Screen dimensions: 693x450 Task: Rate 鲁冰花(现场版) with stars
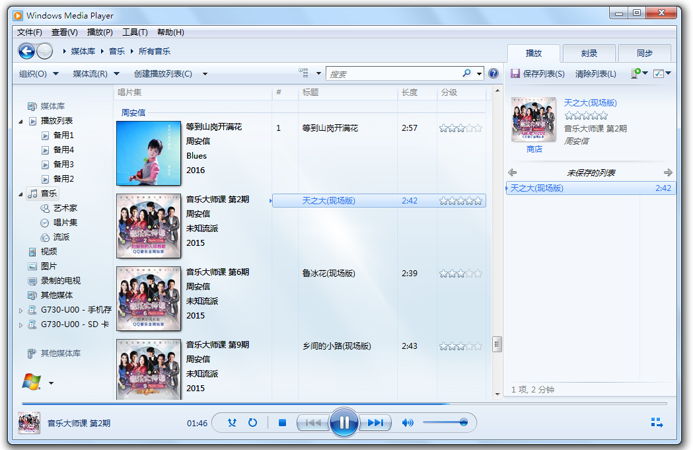pyautogui.click(x=460, y=274)
